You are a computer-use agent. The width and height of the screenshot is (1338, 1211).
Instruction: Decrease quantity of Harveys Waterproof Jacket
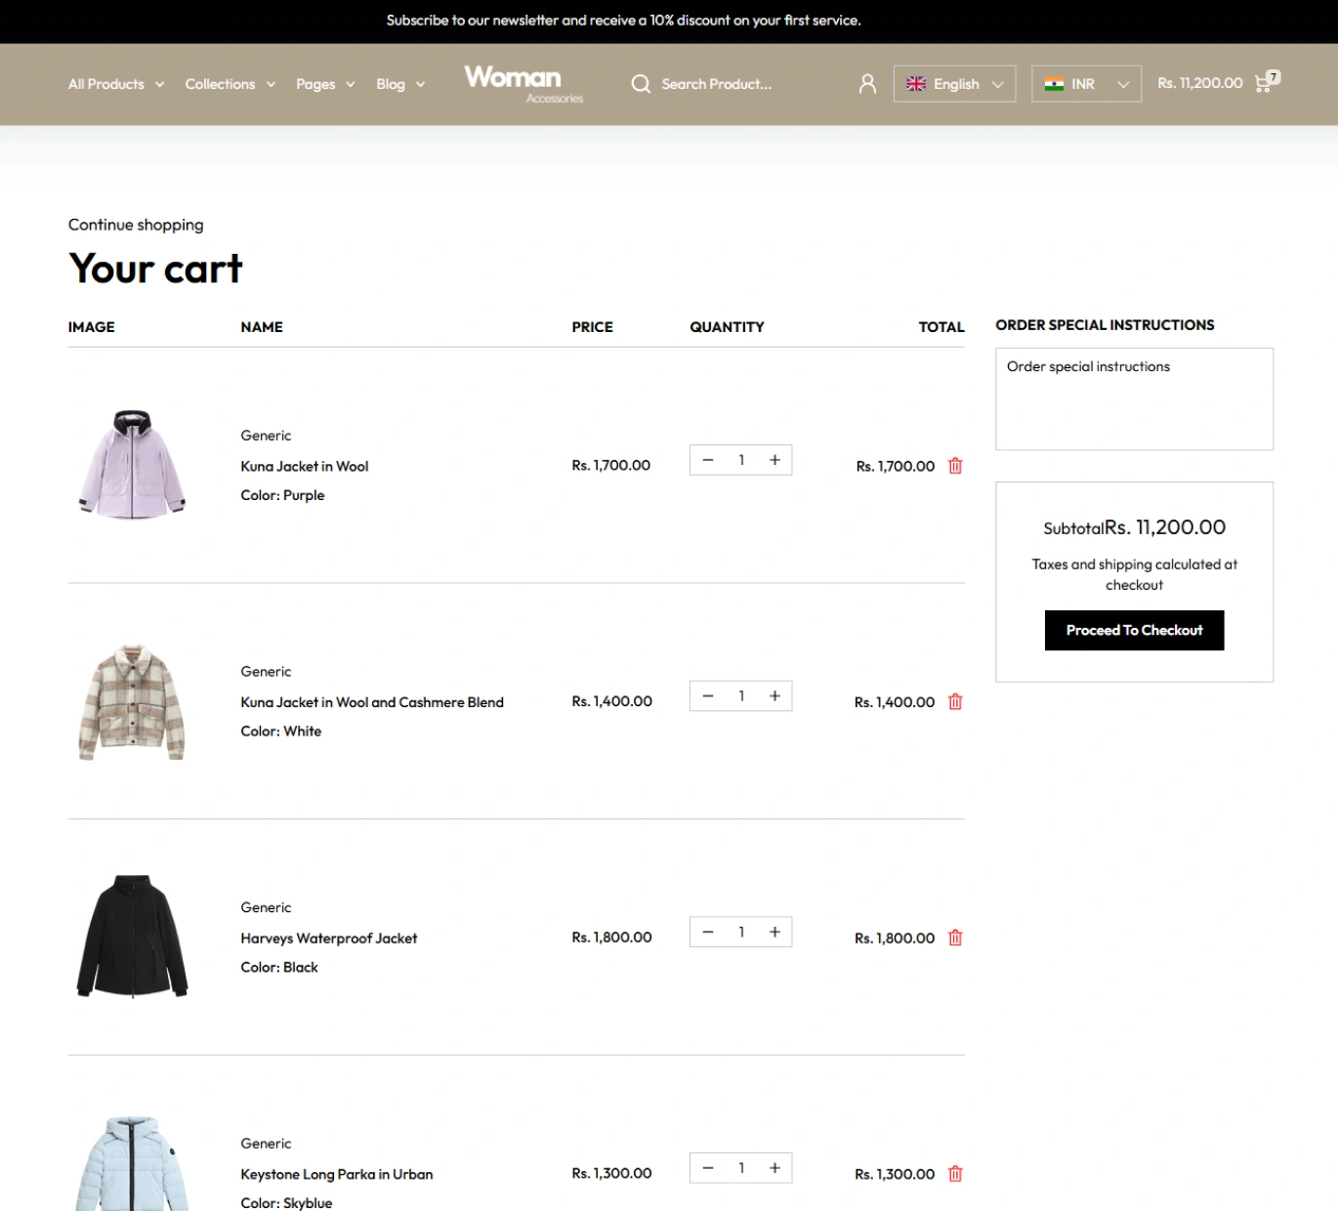pyautogui.click(x=708, y=932)
